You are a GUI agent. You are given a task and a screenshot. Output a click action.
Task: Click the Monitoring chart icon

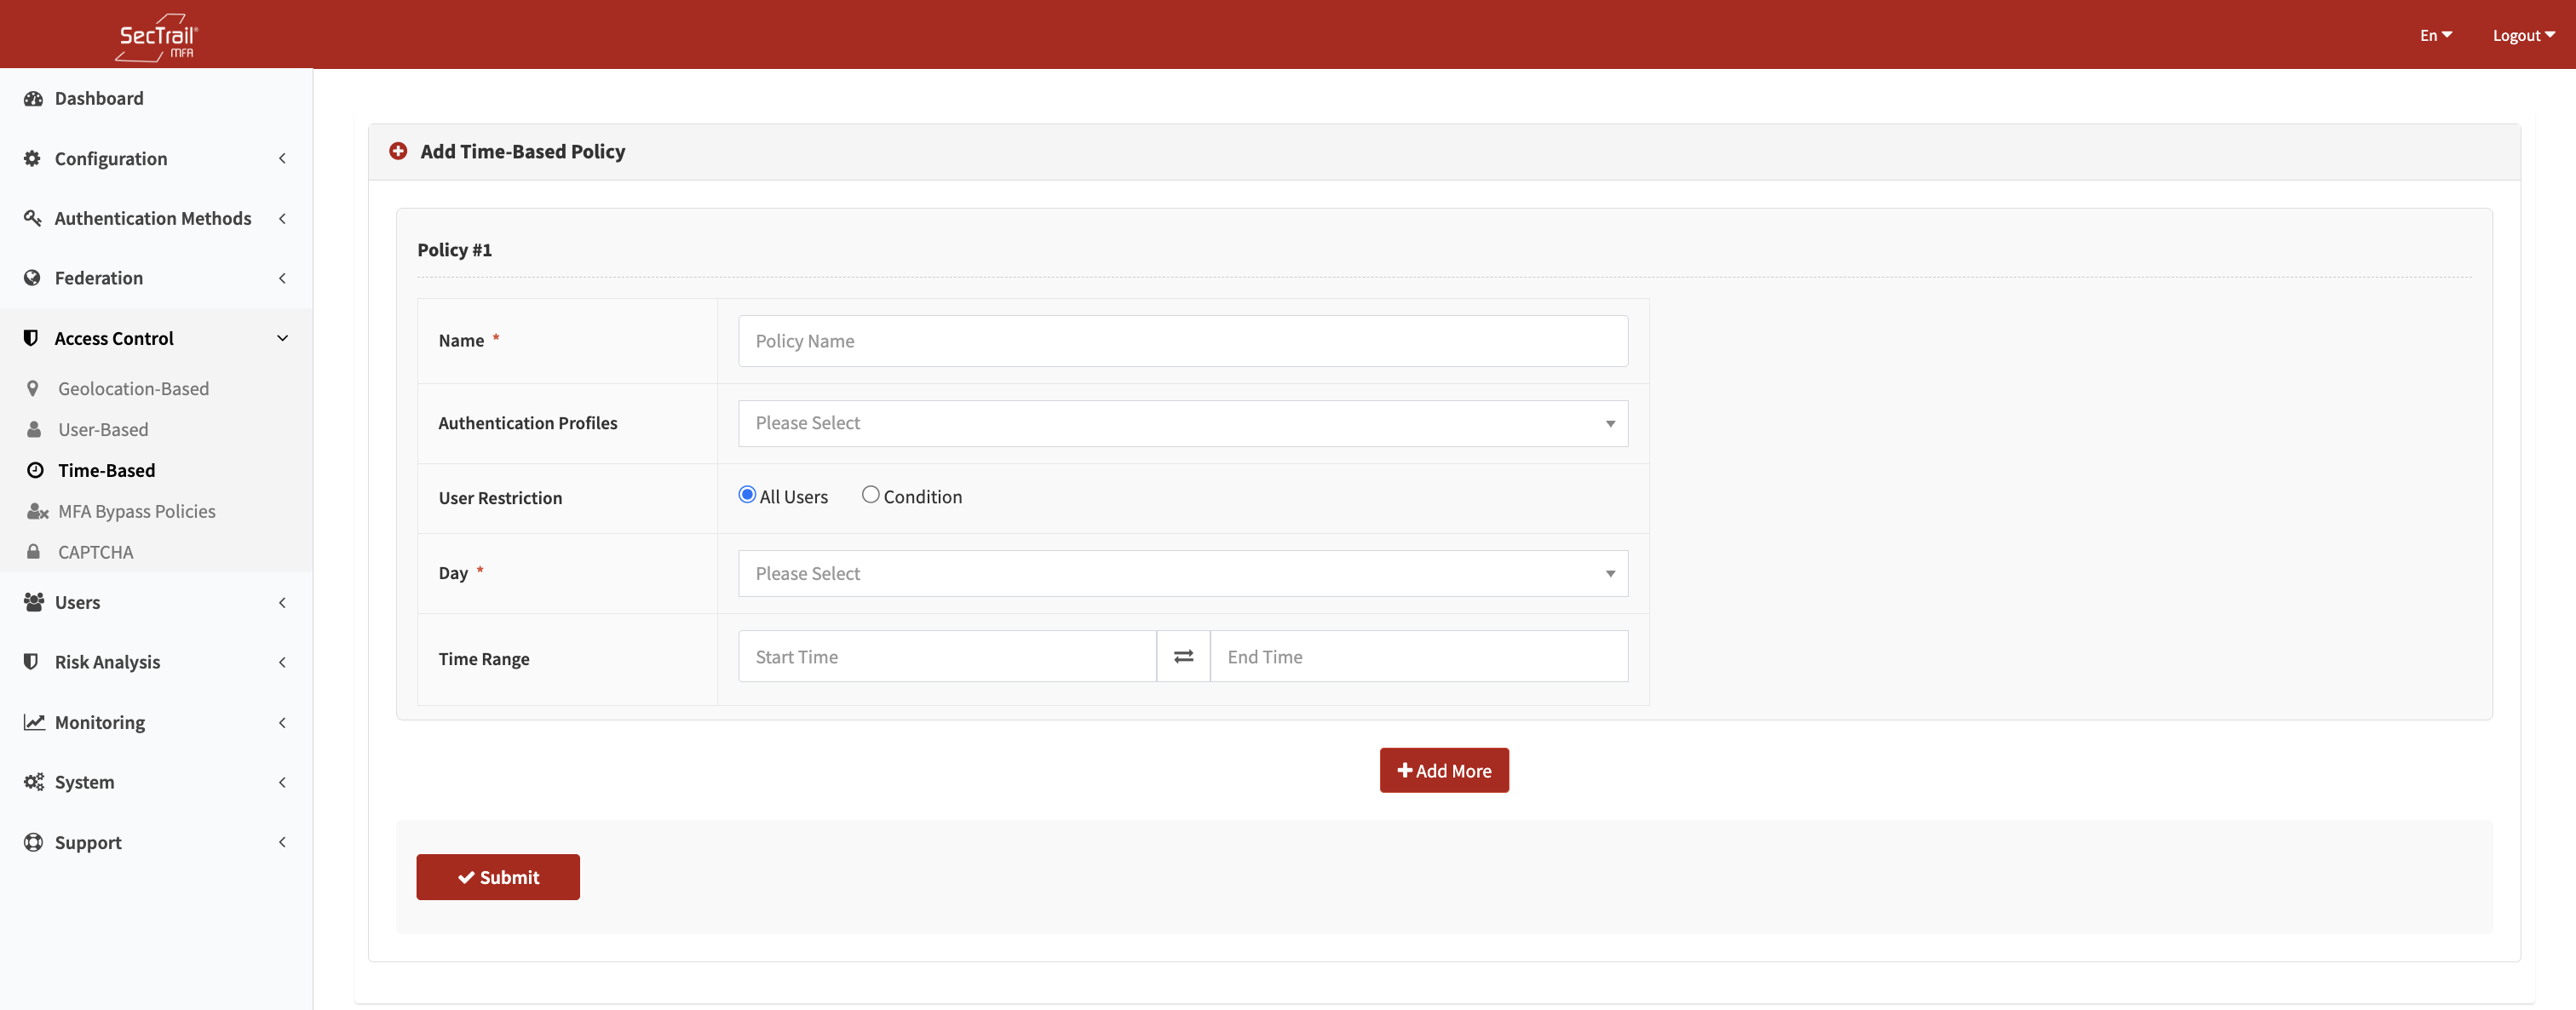point(34,722)
